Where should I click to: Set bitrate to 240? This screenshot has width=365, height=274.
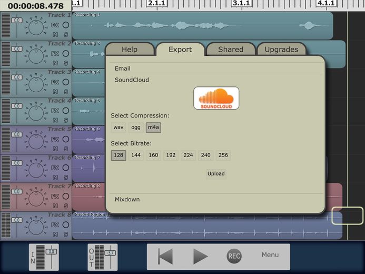coord(206,155)
